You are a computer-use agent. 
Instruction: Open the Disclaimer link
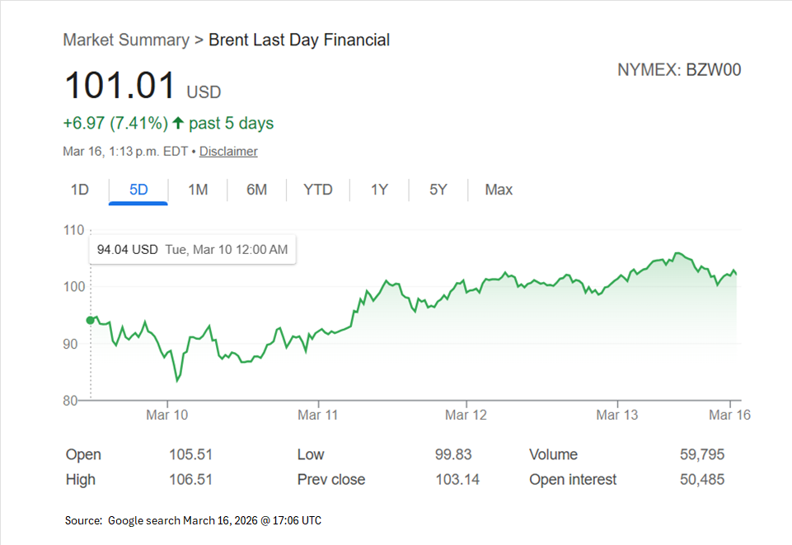tap(228, 152)
